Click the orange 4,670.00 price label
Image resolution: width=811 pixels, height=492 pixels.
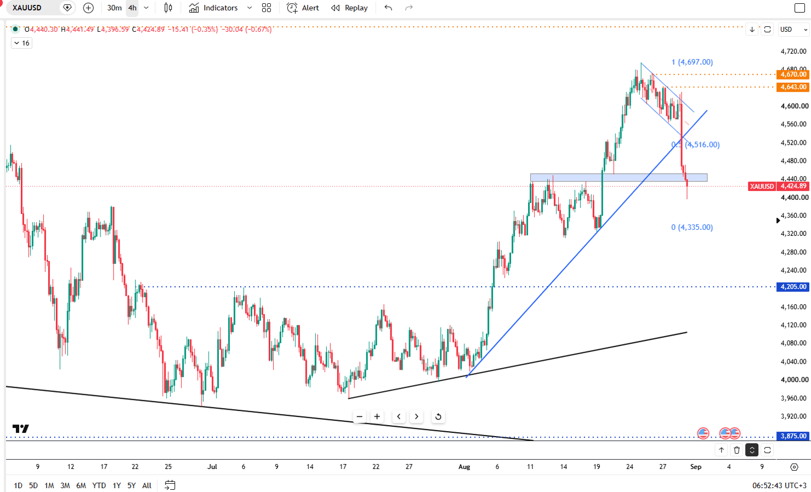[x=793, y=74]
